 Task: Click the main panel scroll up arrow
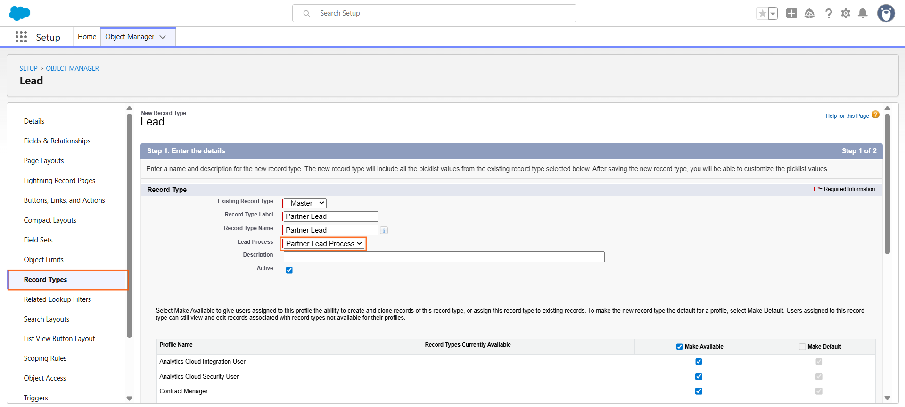pyautogui.click(x=887, y=108)
